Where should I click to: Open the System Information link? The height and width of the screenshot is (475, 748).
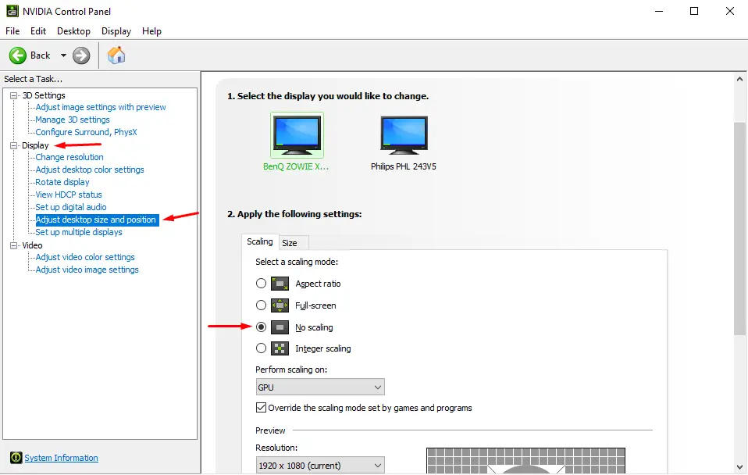[61, 458]
